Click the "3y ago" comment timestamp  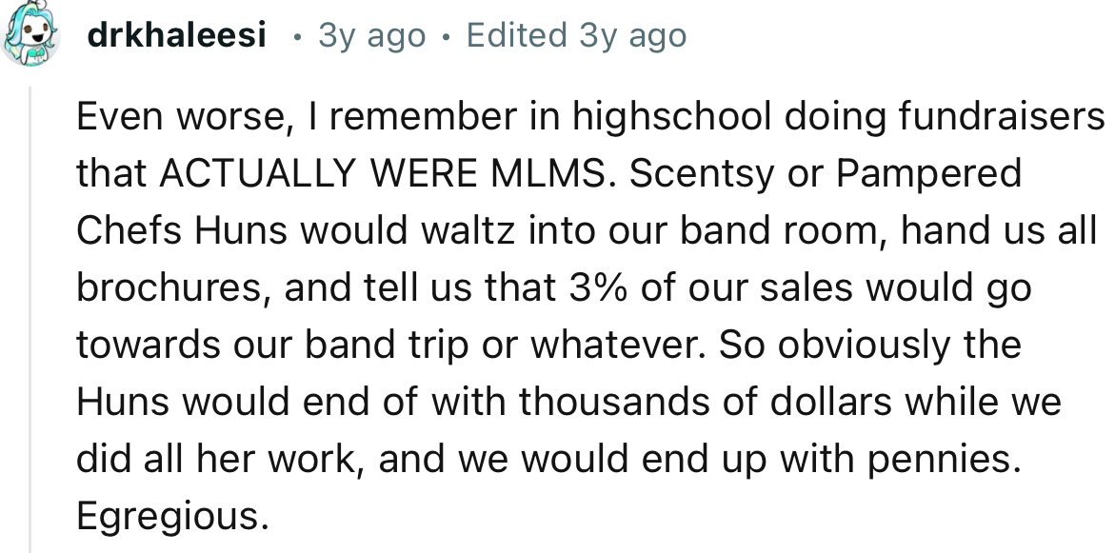tap(371, 37)
